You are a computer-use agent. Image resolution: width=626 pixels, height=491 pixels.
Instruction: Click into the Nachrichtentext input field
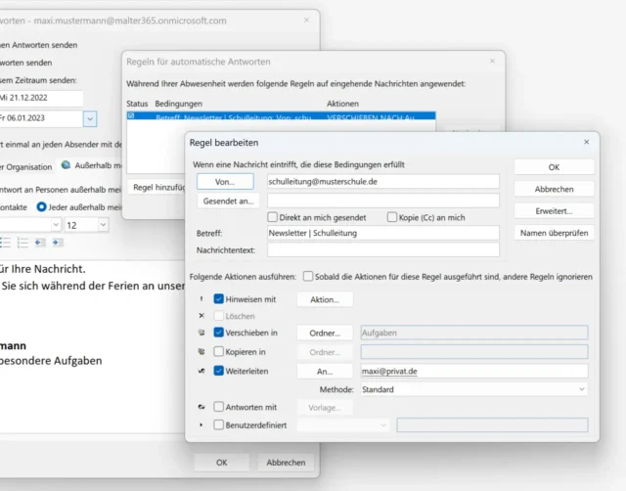pyautogui.click(x=382, y=251)
